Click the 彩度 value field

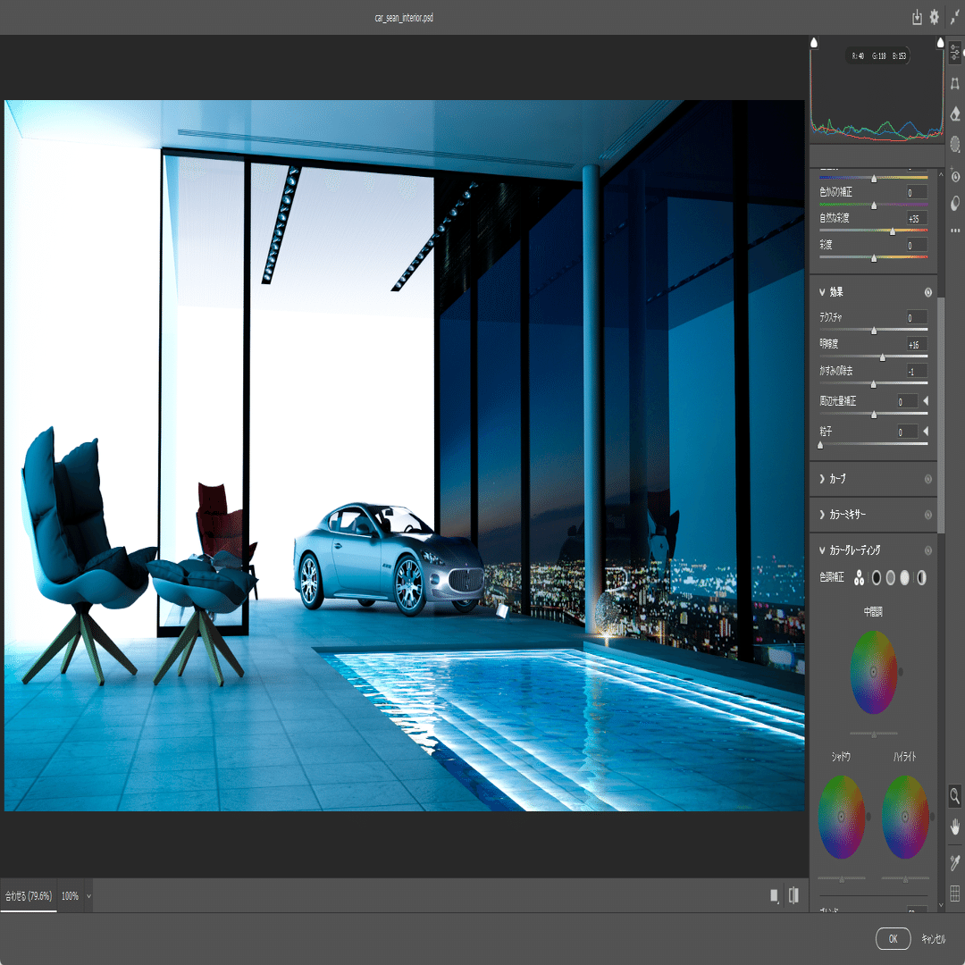917,246
